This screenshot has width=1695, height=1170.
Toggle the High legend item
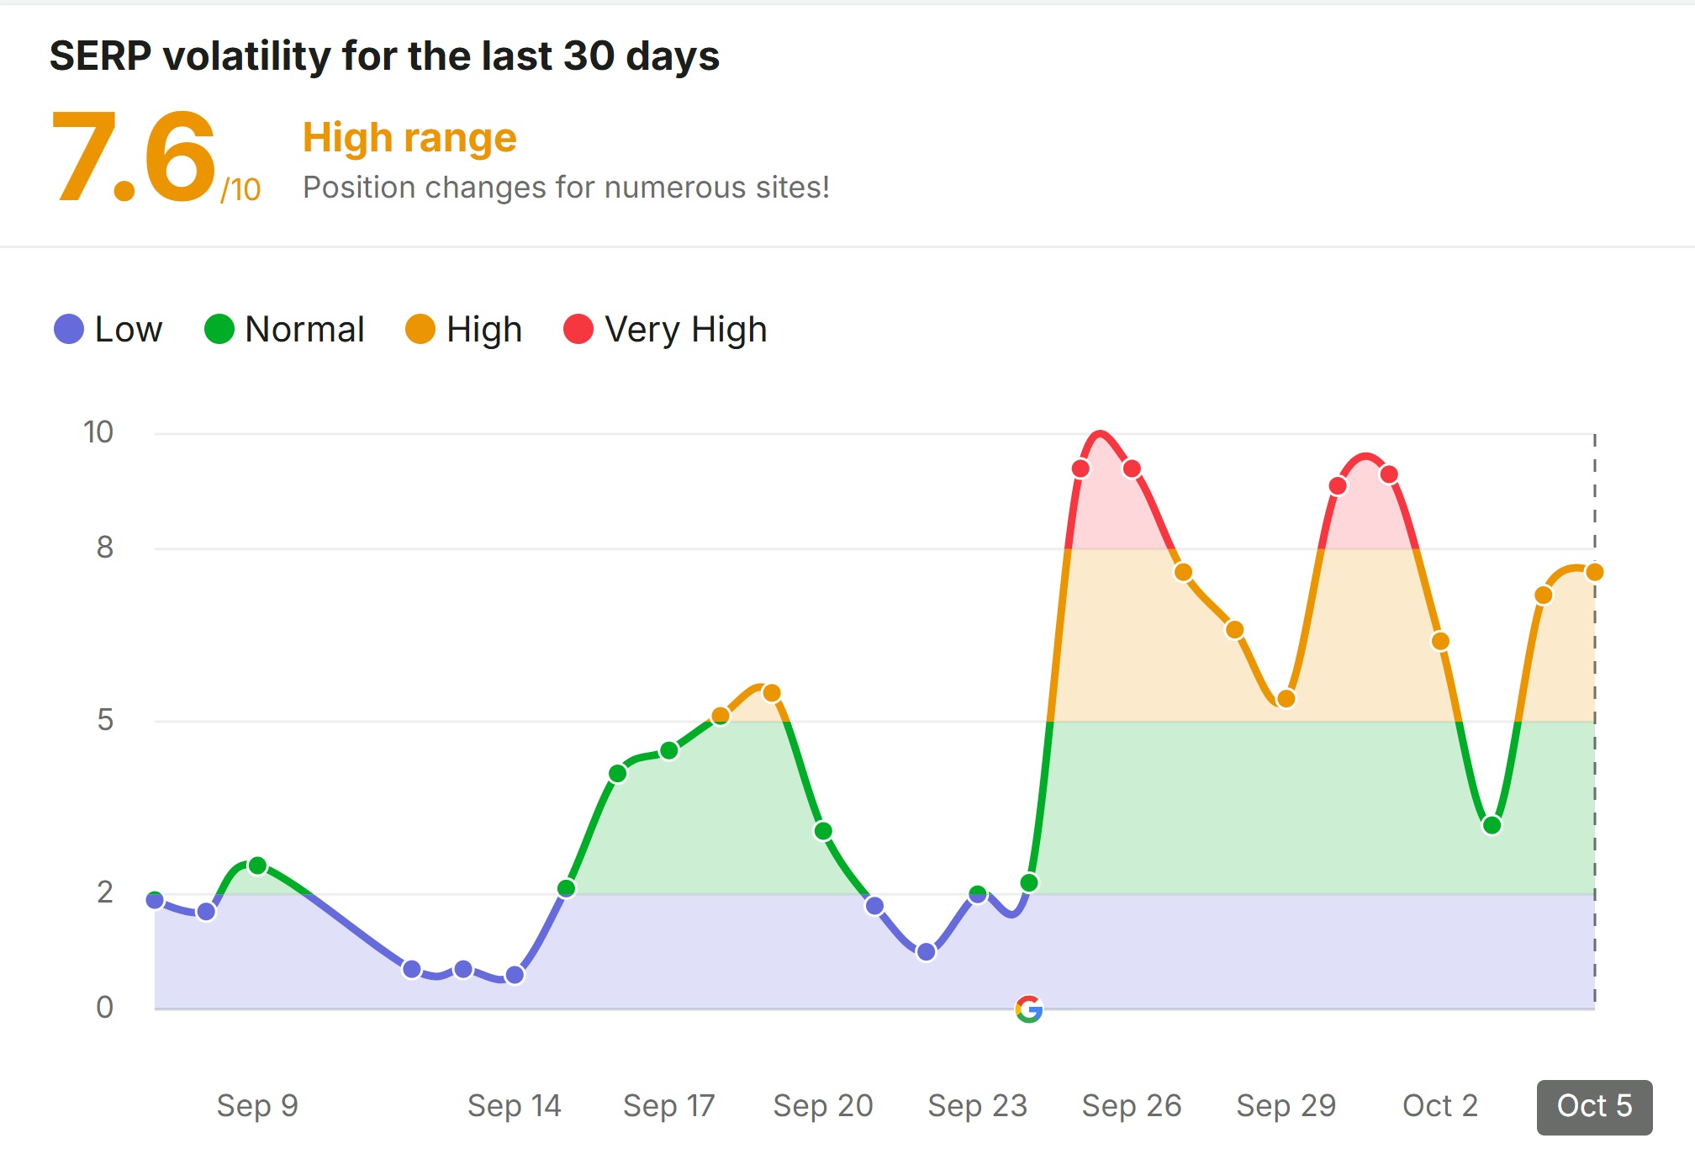(x=463, y=329)
